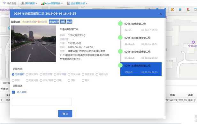Click the 报警处理 button
197x124 pixels.
[54, 22]
